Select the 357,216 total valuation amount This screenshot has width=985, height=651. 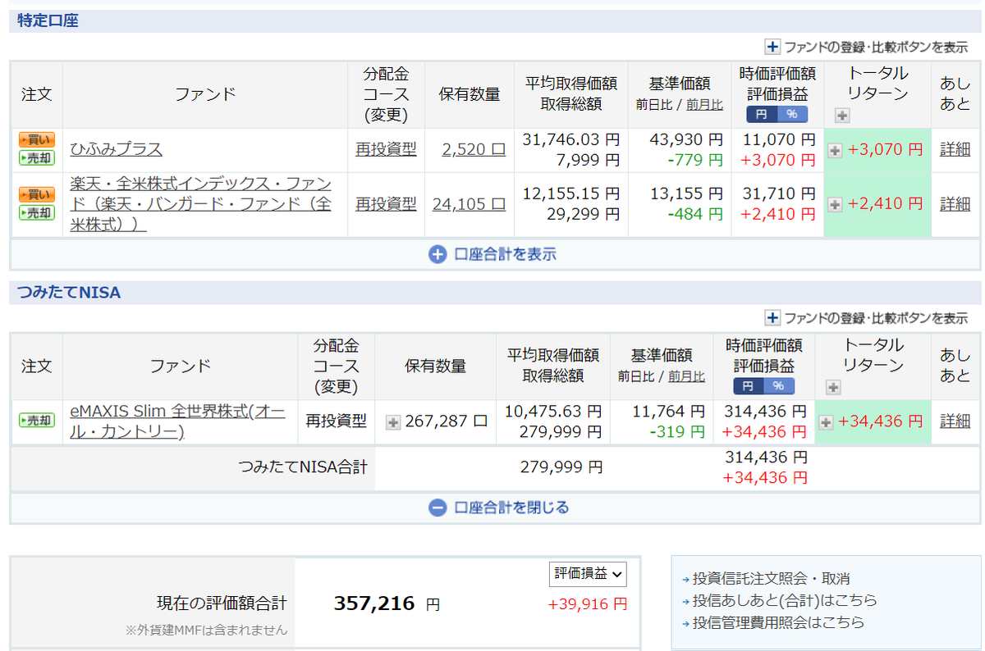tap(373, 604)
